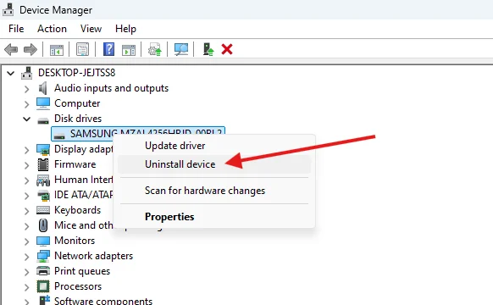Click the Device Manager title bar icon
The width and height of the screenshot is (493, 305).
click(x=8, y=10)
